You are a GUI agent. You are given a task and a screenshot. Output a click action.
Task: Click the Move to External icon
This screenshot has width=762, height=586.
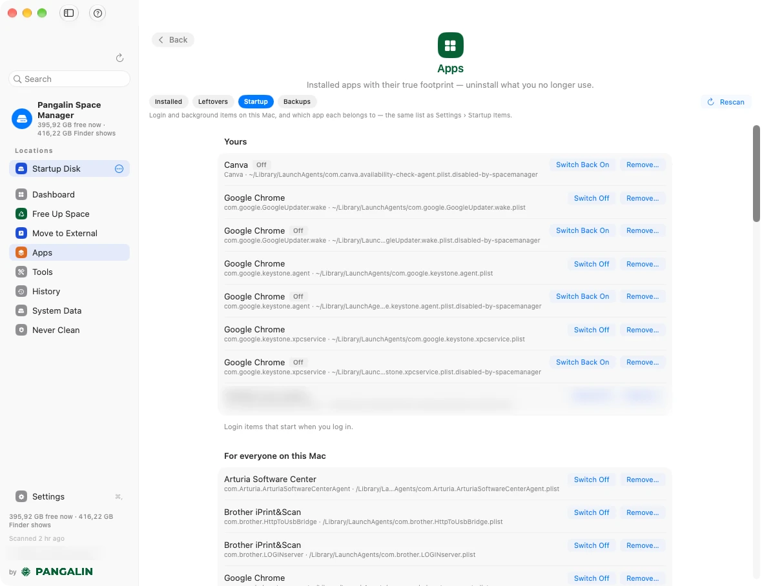tap(21, 233)
